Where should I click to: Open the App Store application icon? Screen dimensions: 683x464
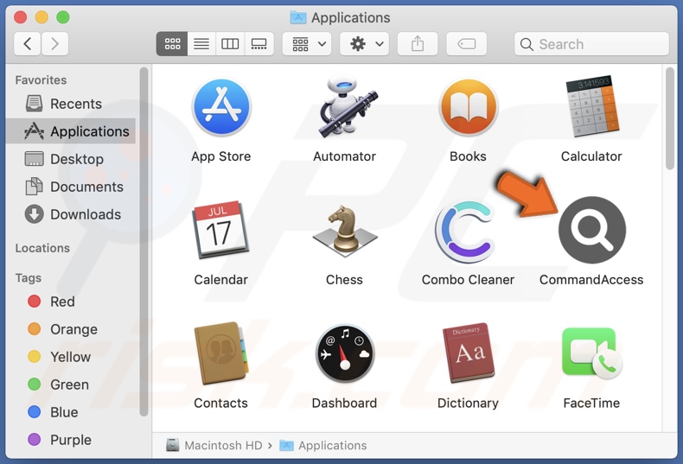point(221,107)
